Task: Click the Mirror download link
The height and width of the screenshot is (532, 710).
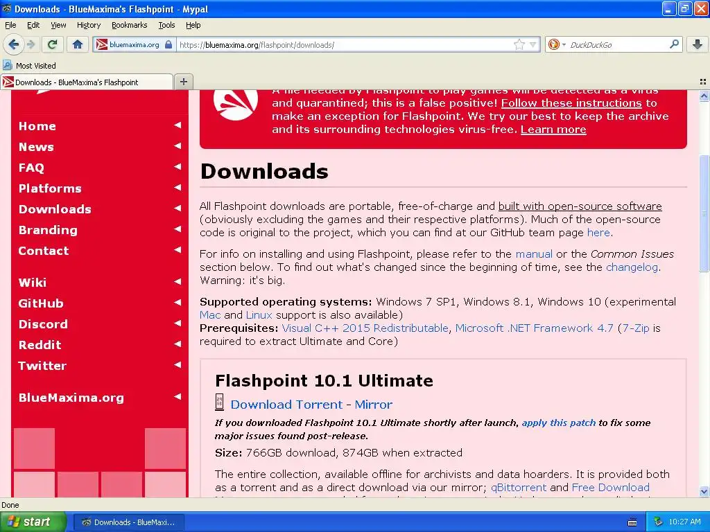Action: [374, 405]
